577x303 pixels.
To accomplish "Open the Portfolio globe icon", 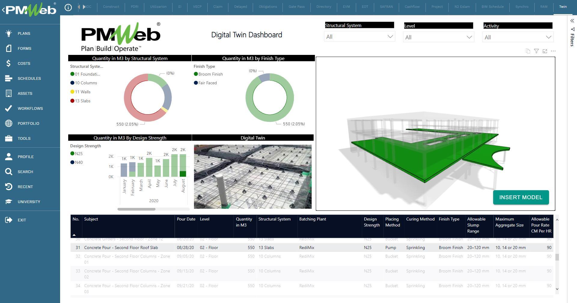I will 9,123.
